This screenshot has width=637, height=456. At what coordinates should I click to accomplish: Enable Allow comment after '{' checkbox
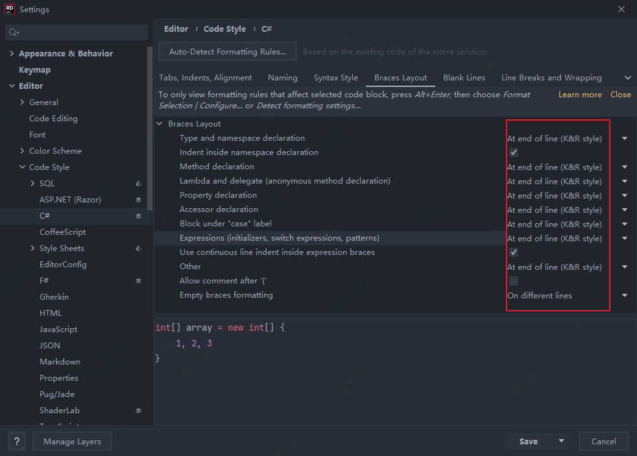pyautogui.click(x=514, y=281)
